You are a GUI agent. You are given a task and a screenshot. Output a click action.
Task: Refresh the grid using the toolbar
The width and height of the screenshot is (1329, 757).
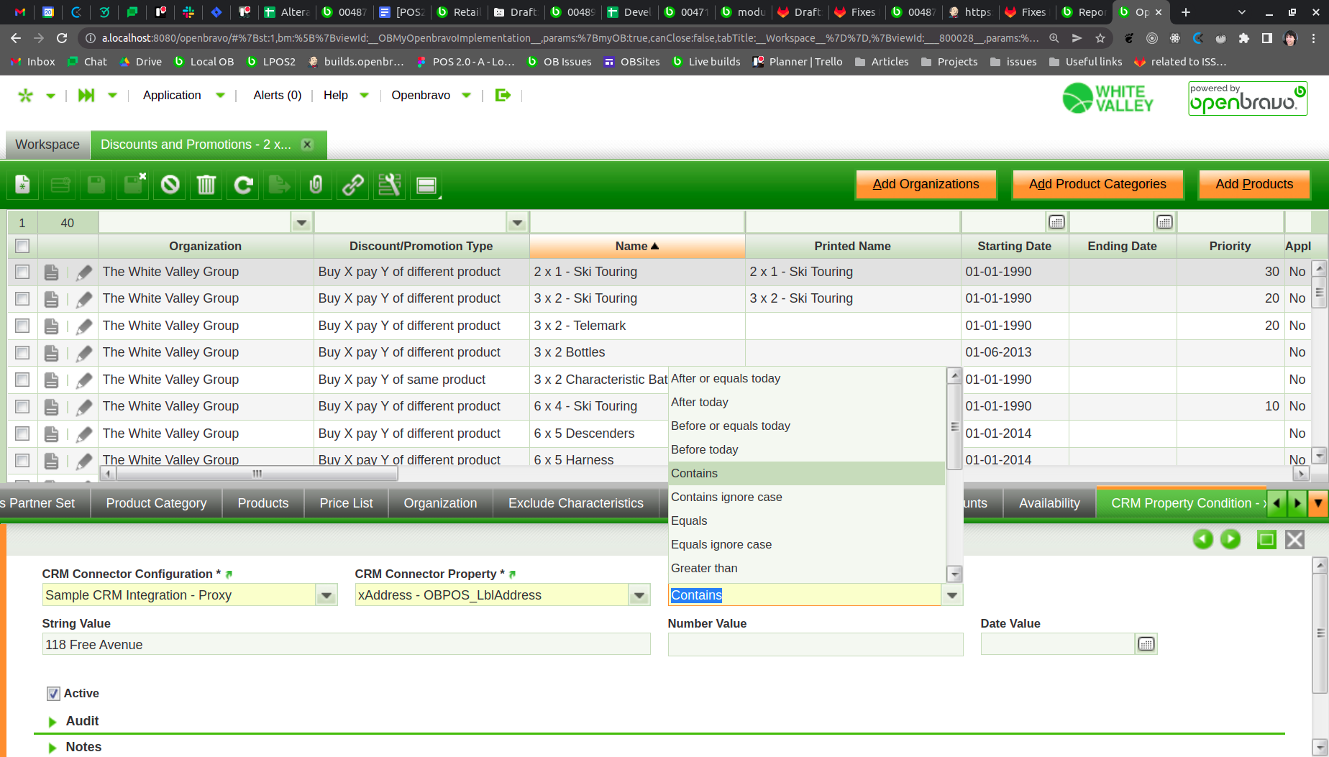click(243, 185)
